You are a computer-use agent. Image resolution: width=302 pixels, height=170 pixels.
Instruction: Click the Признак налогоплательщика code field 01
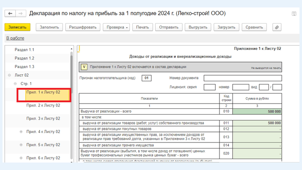pos(147,78)
